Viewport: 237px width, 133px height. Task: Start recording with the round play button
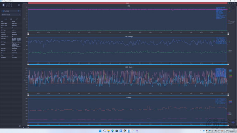233,7
